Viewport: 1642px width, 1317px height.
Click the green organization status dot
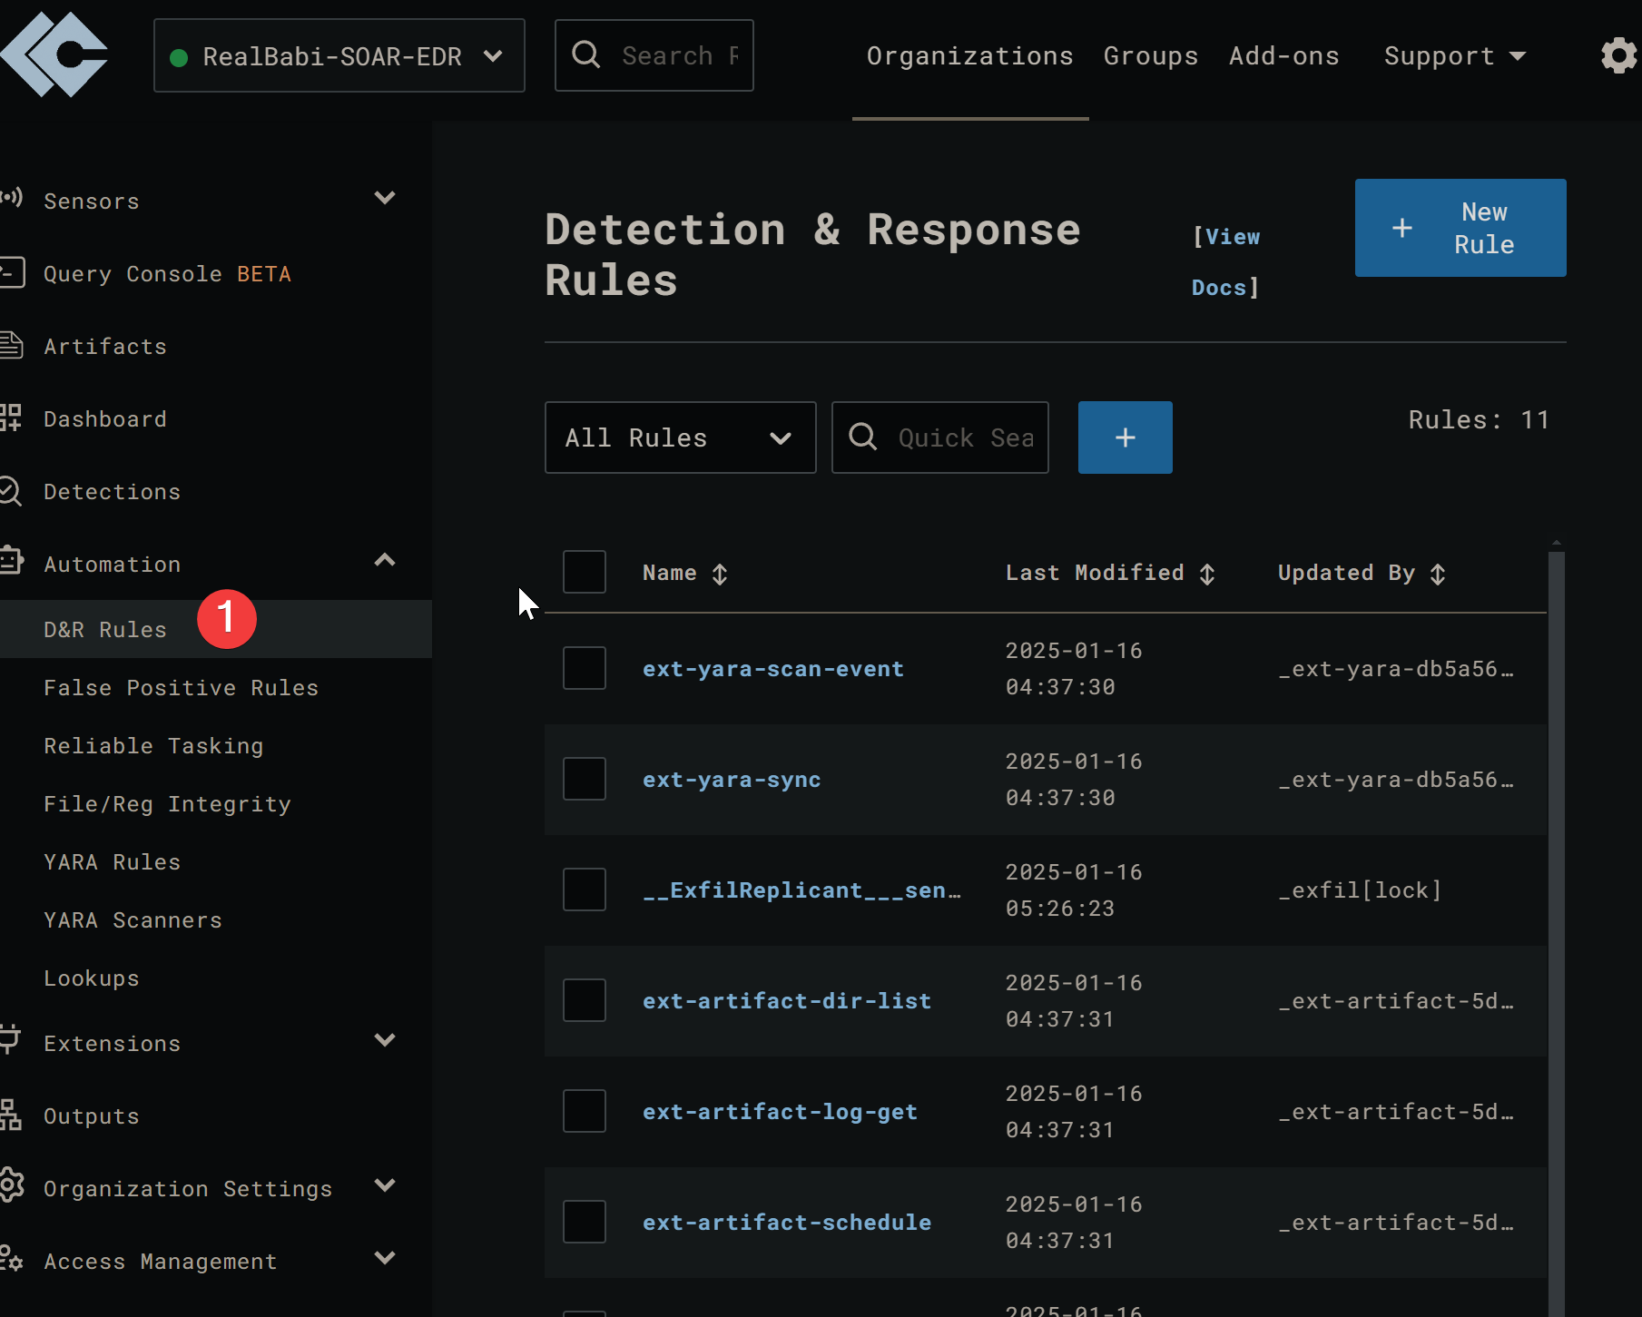click(x=180, y=58)
